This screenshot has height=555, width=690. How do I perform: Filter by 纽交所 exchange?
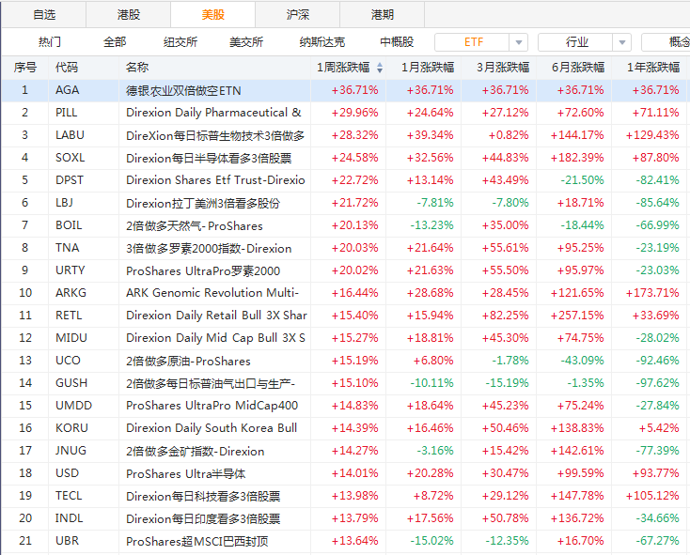click(180, 42)
